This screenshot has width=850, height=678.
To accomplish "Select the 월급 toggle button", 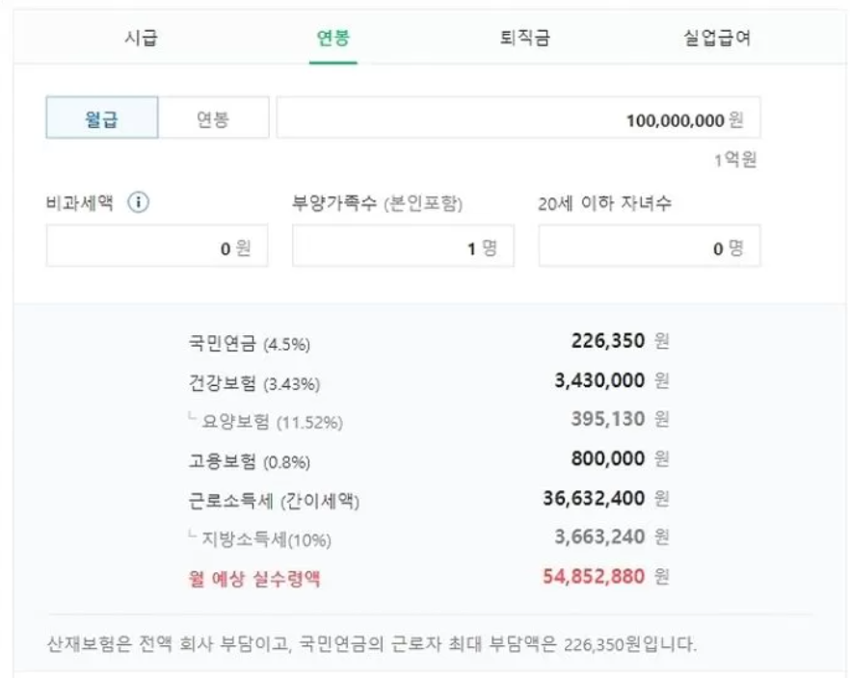I will click(x=101, y=121).
